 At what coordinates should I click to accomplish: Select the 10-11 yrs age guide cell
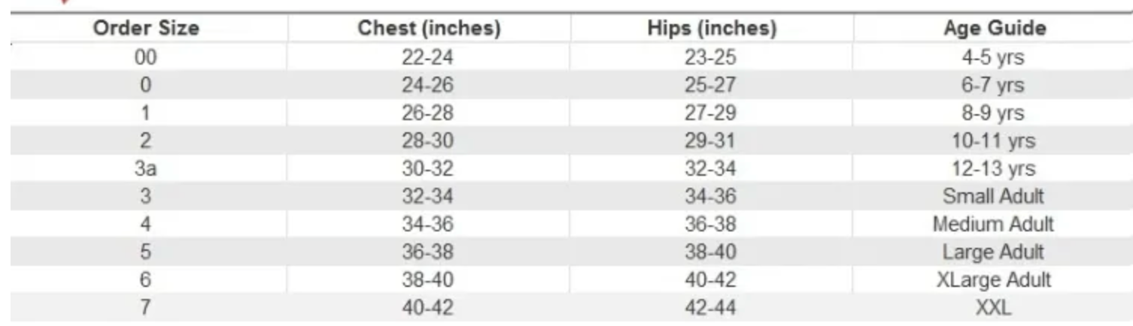(x=994, y=140)
